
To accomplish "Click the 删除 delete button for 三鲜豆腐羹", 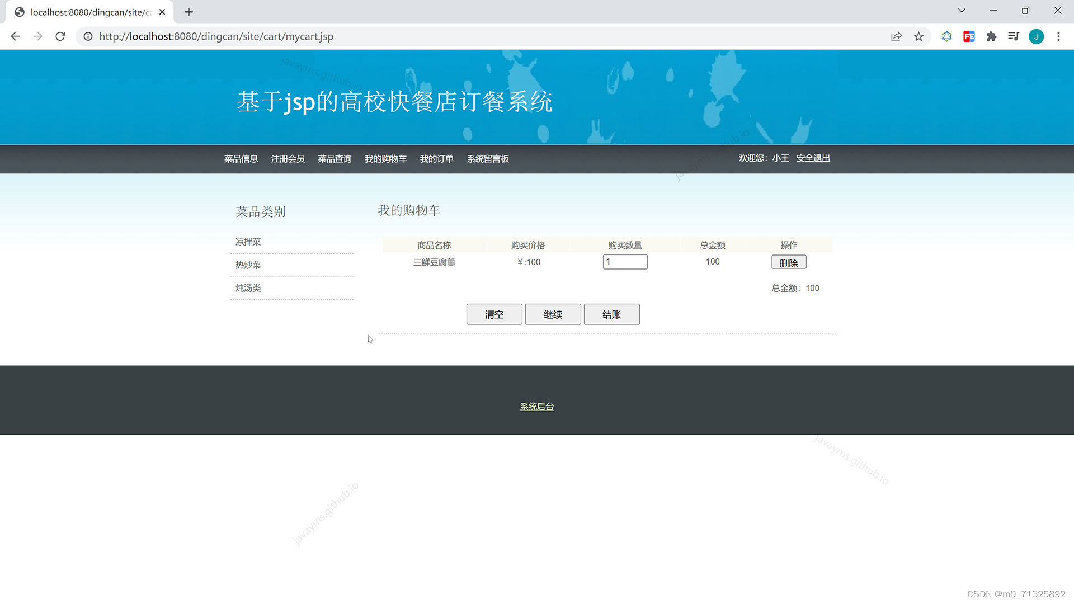I will tap(789, 262).
